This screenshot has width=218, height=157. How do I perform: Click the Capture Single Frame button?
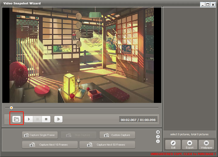pos(39,135)
